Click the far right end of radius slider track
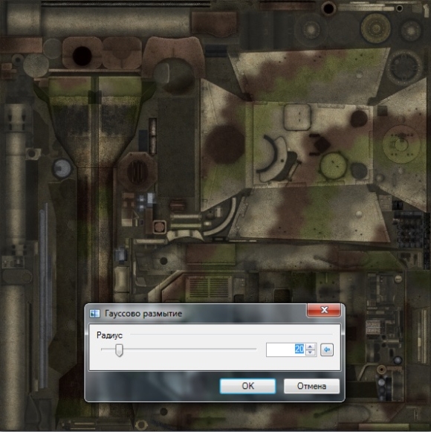 [256, 349]
